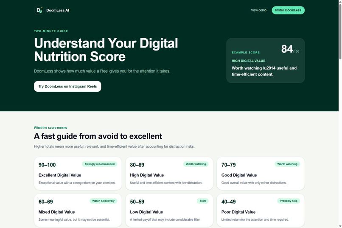Click the High Digital Value card title
Image resolution: width=342 pixels, height=228 pixels.
147,175
